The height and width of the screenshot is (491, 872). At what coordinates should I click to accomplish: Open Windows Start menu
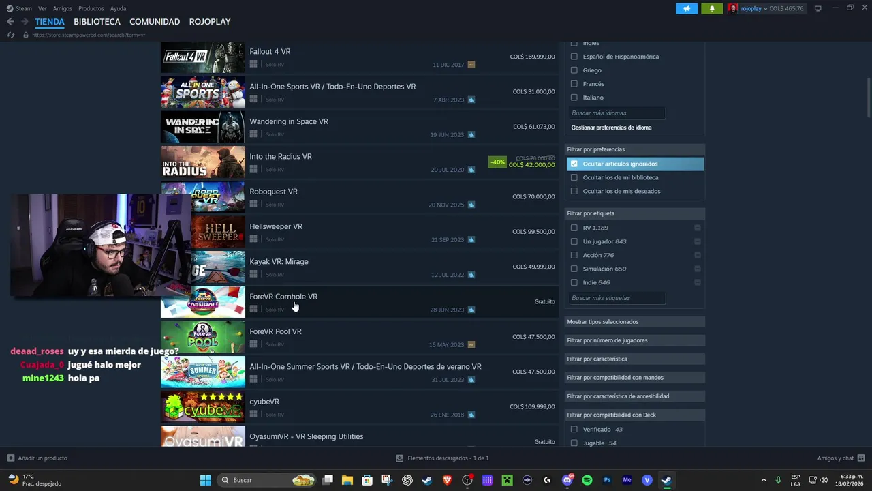point(205,480)
